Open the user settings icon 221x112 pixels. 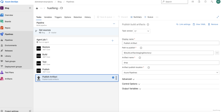click(x=212, y=2)
